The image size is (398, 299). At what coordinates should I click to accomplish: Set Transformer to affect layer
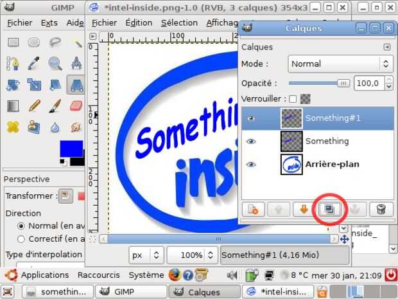65,196
